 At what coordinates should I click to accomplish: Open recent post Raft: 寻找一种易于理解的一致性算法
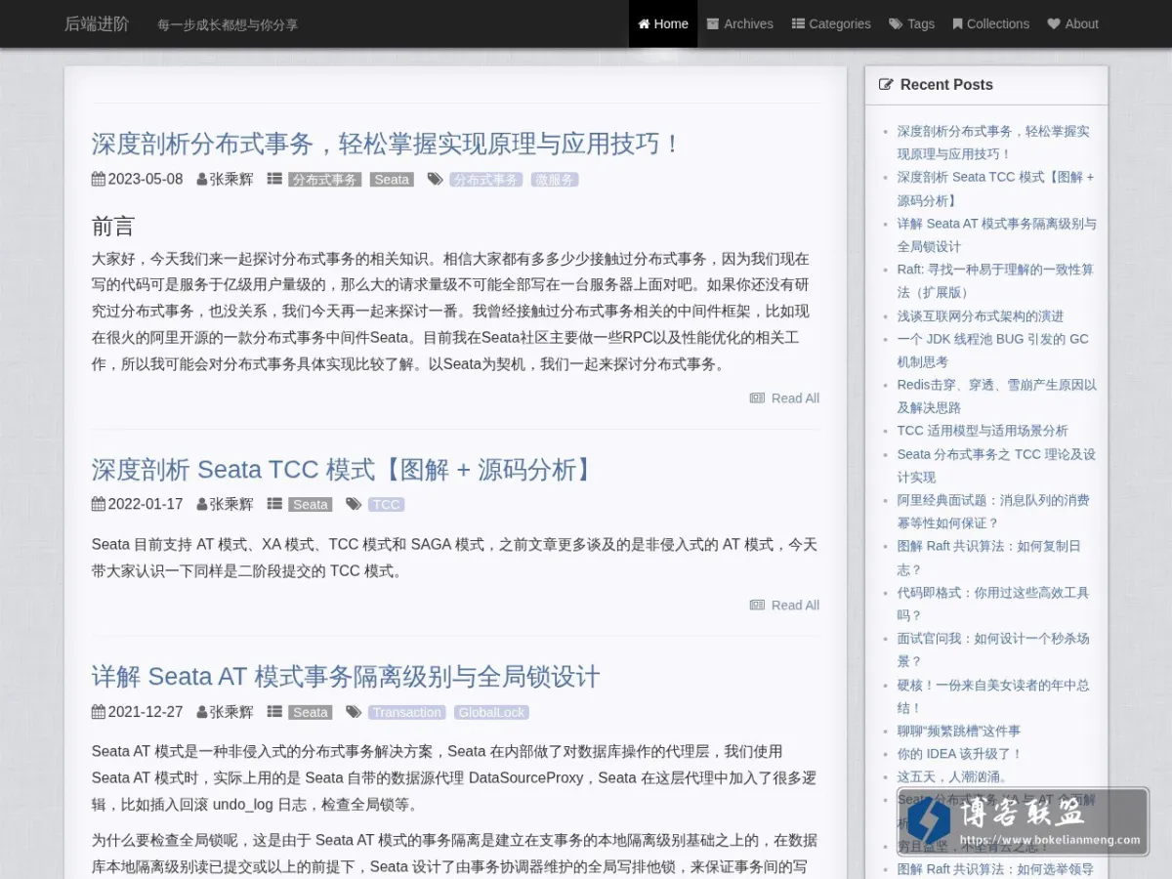coord(995,281)
